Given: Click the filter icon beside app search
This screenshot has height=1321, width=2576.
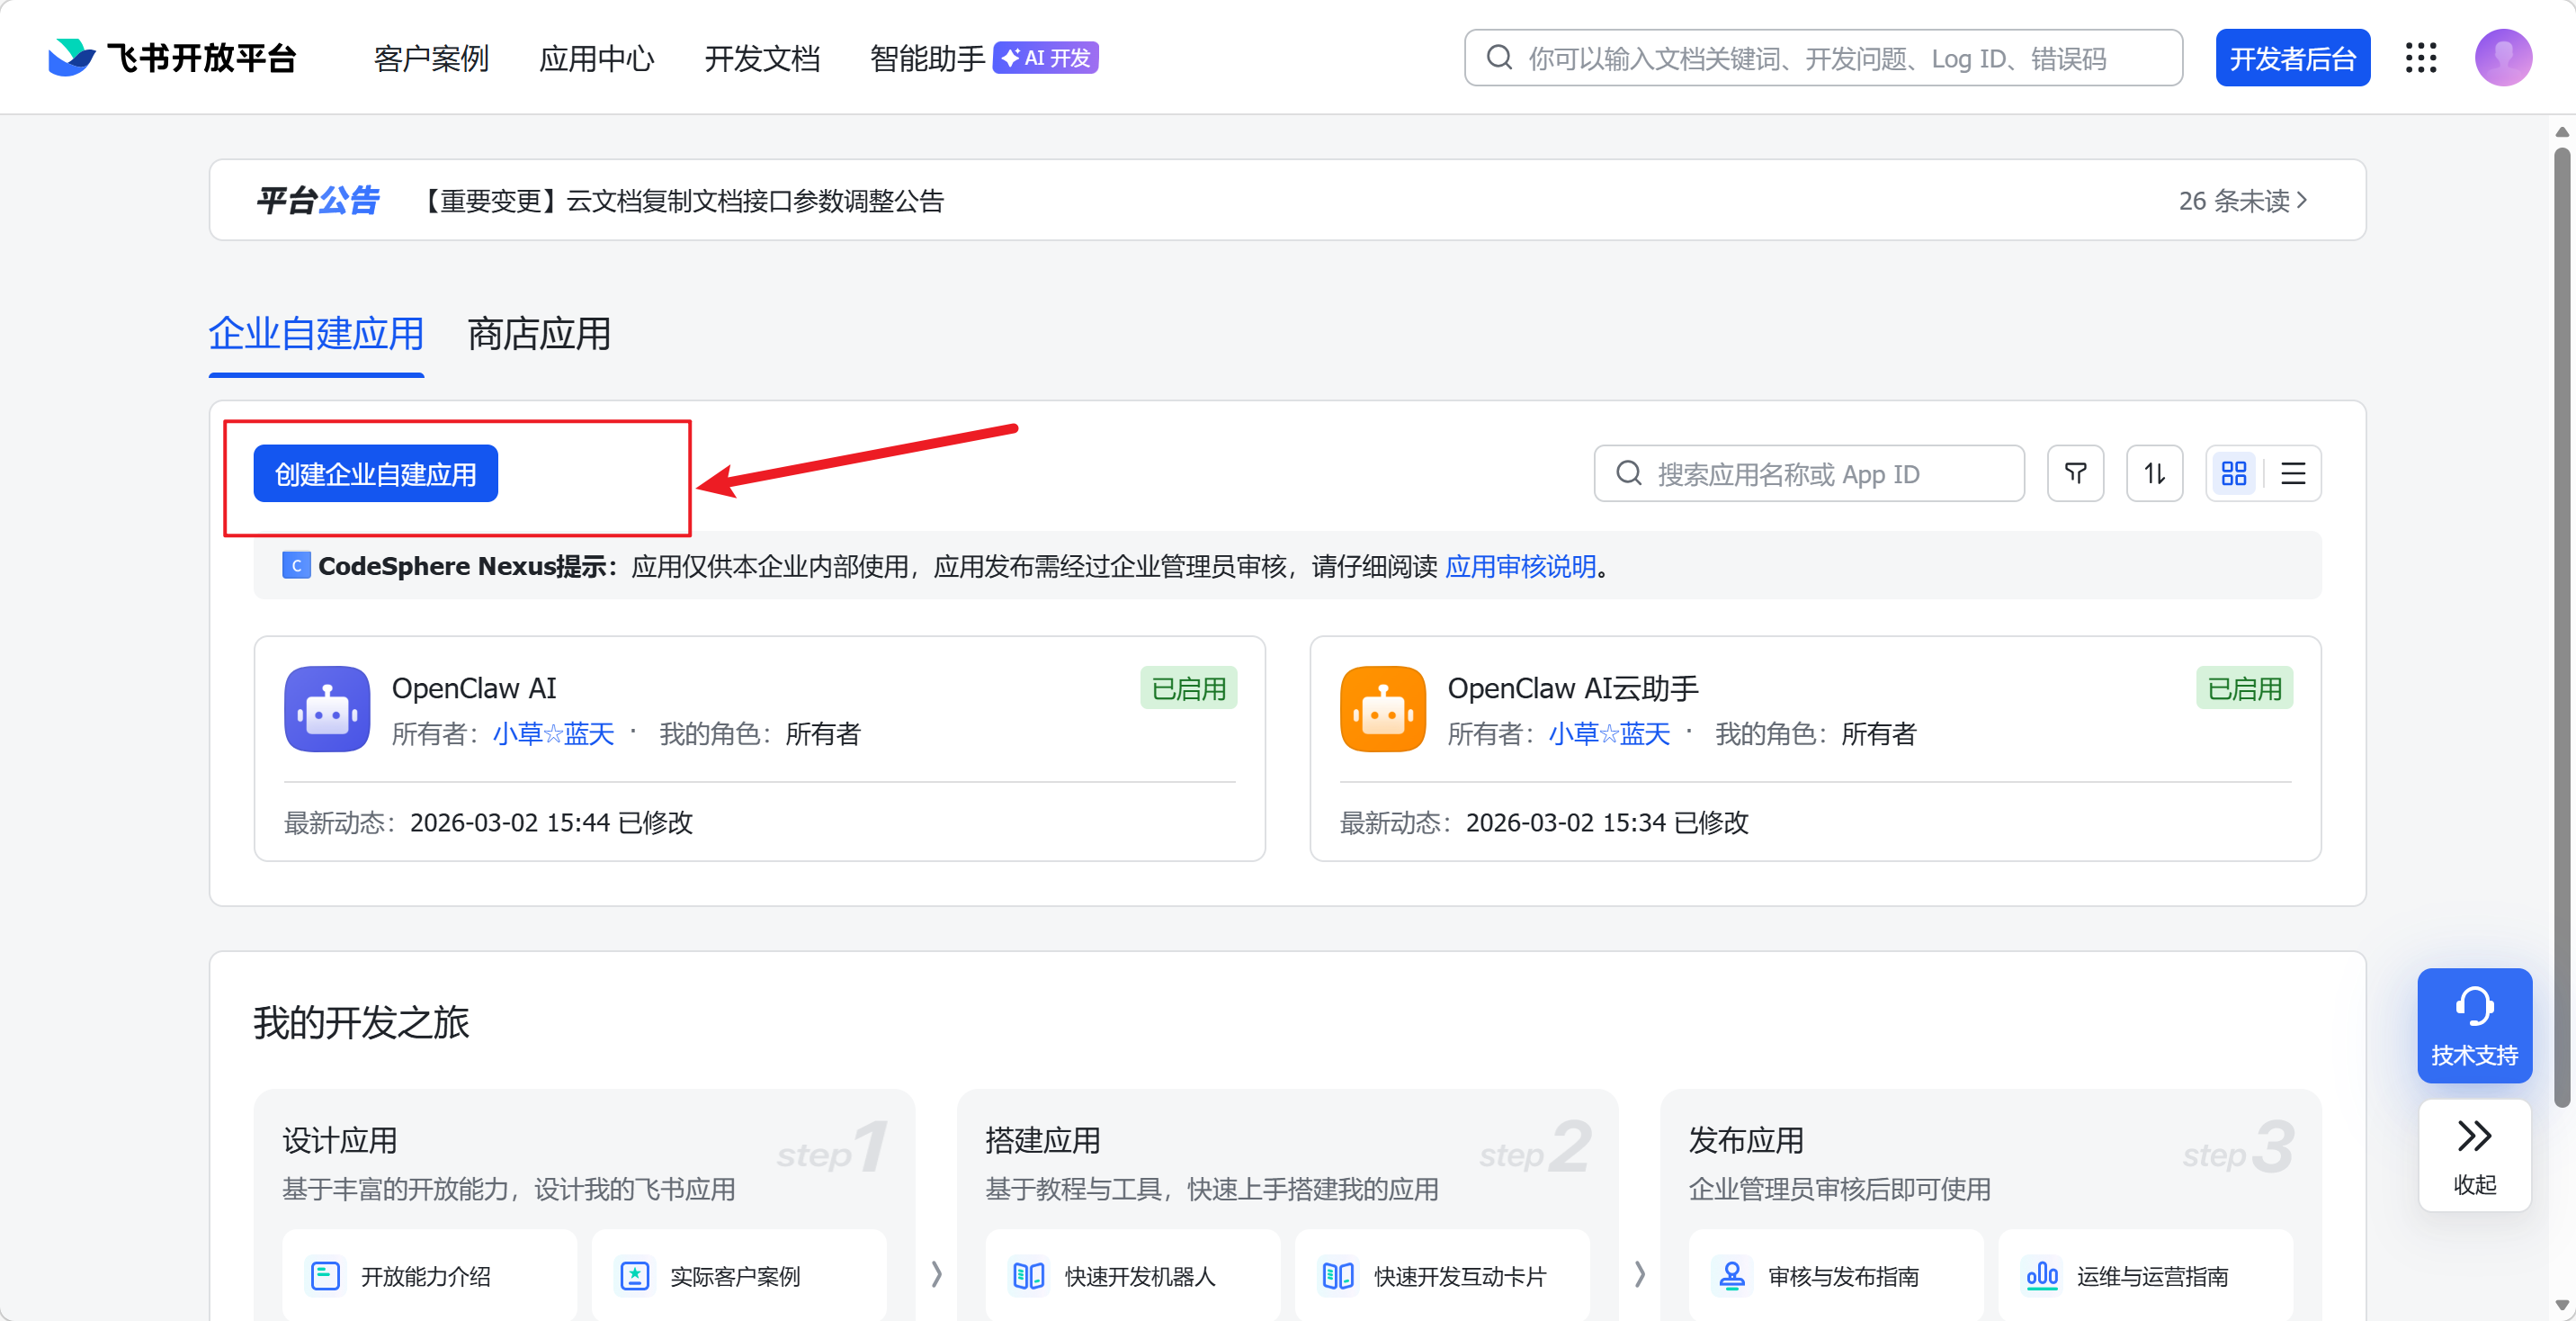Looking at the screenshot, I should pyautogui.click(x=2075, y=473).
